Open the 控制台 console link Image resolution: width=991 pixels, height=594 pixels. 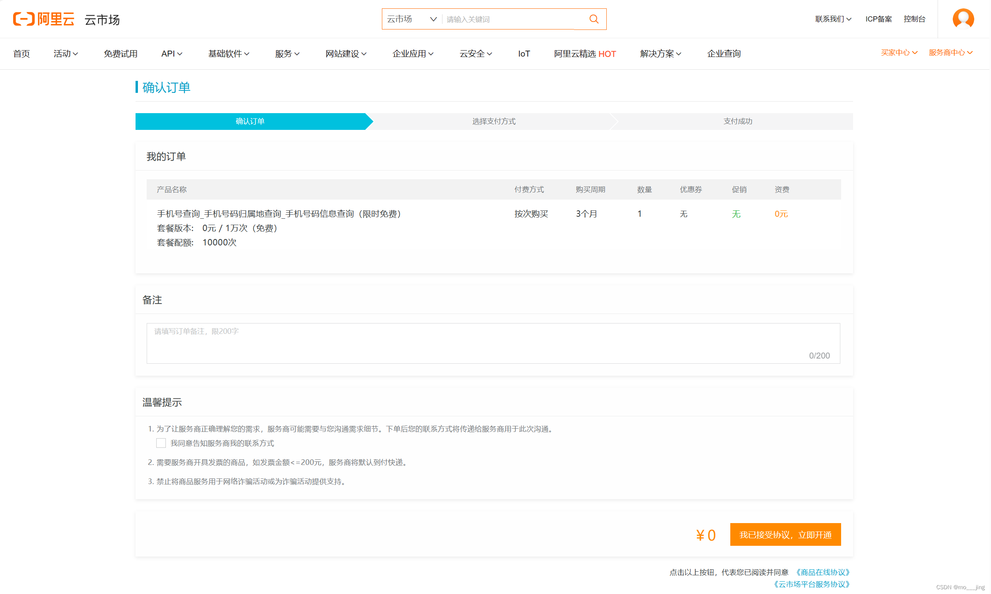(x=914, y=19)
